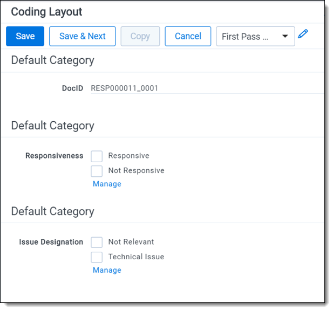Click the Issue Designation field label
The width and height of the screenshot is (333, 311).
coord(51,242)
